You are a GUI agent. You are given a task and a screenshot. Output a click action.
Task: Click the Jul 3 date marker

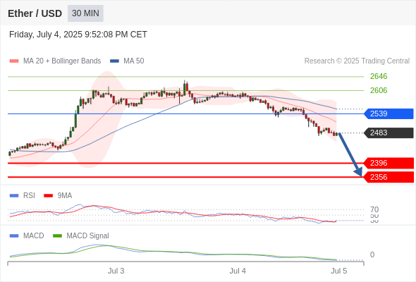pyautogui.click(x=116, y=271)
